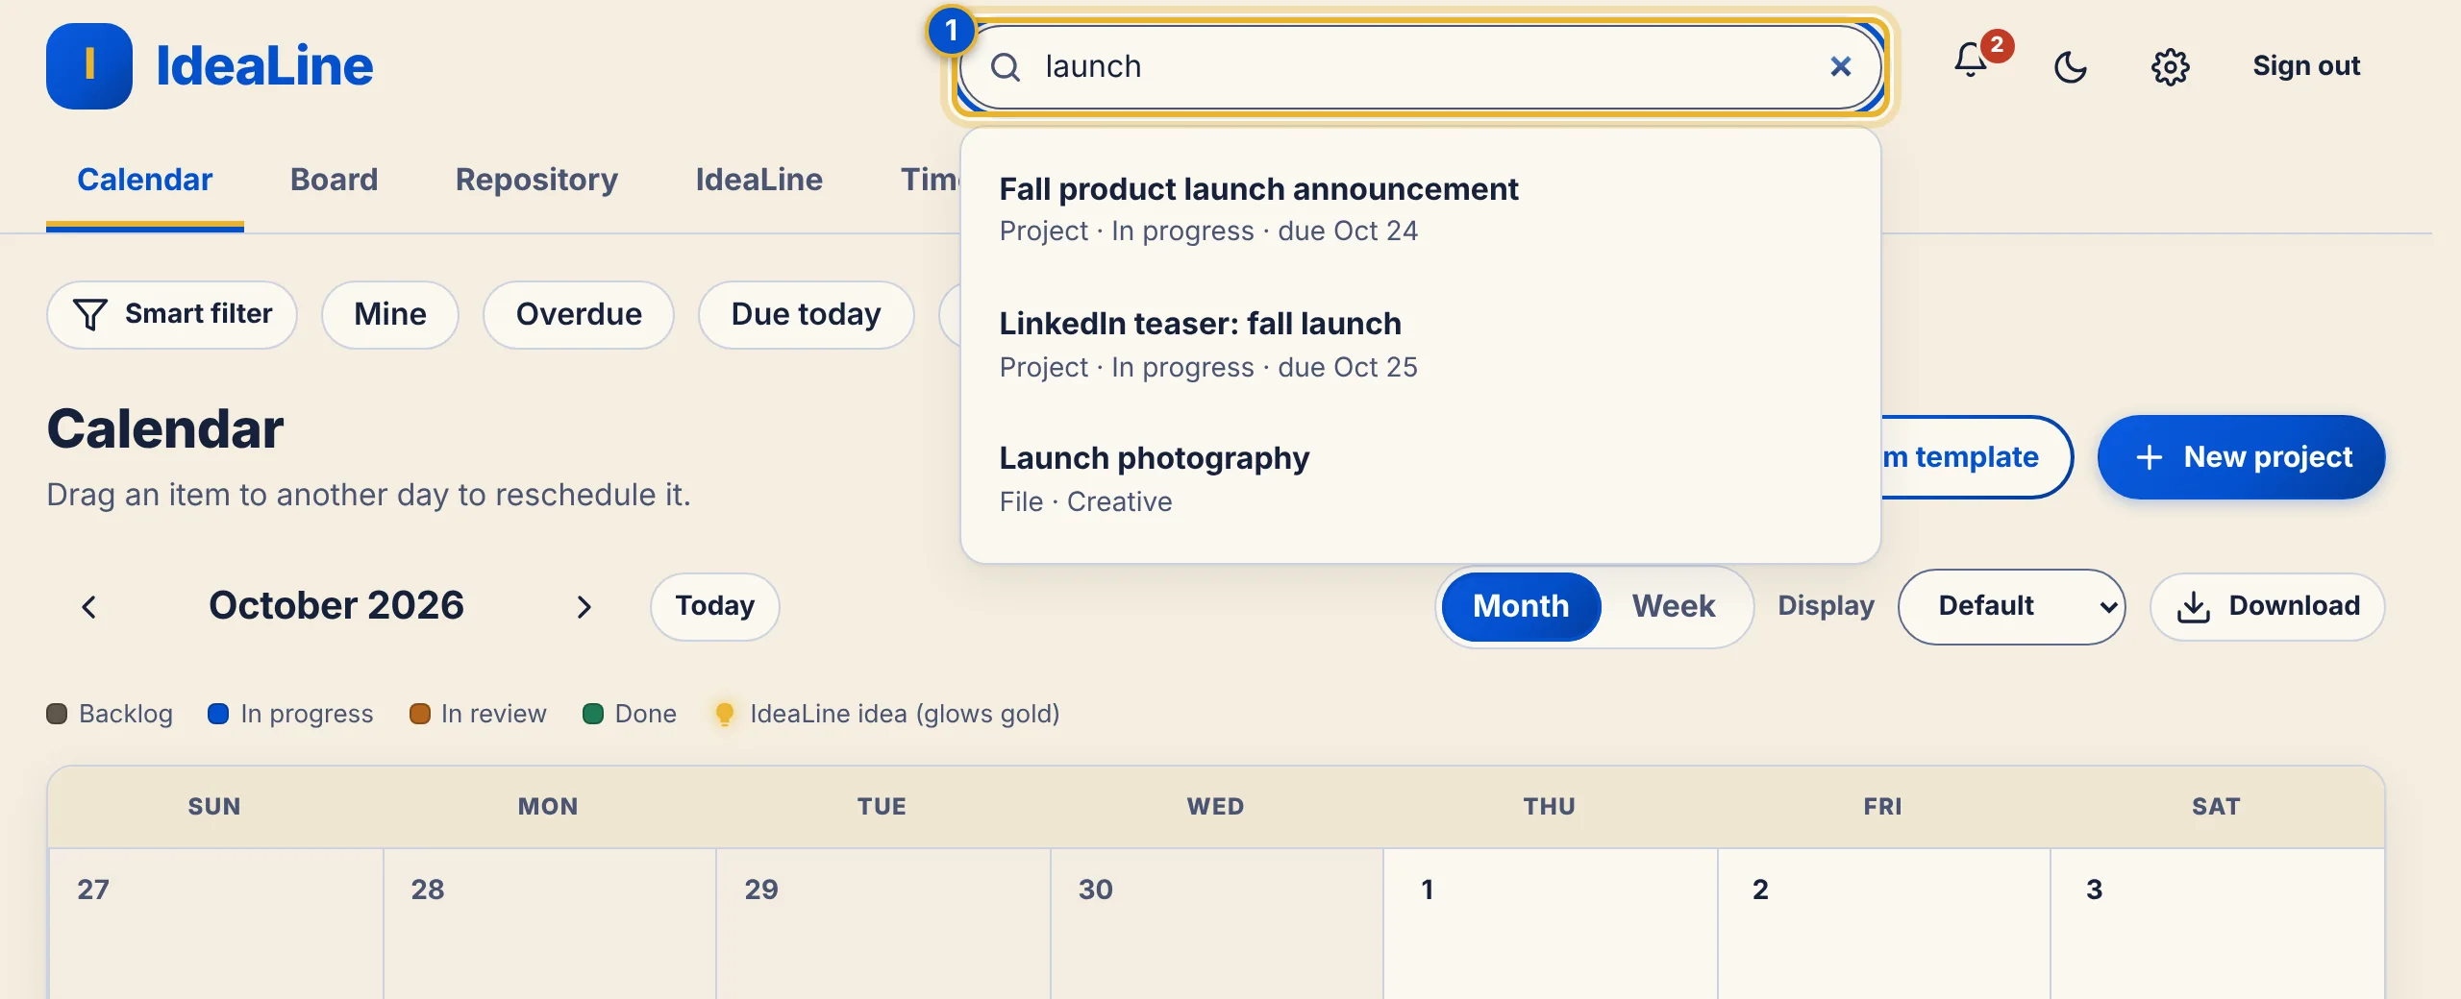The width and height of the screenshot is (2461, 999).
Task: Jump to Today
Action: point(714,606)
